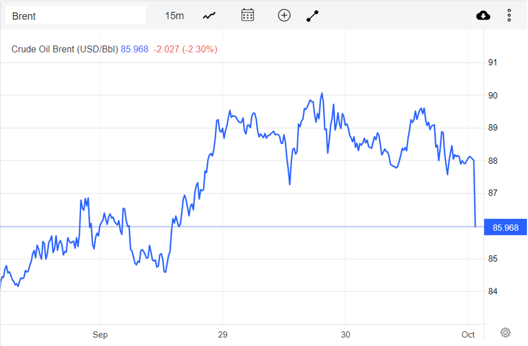Click the Crude Oil Brent (USD/Bbl) title
The width and height of the screenshot is (528, 346).
(65, 49)
